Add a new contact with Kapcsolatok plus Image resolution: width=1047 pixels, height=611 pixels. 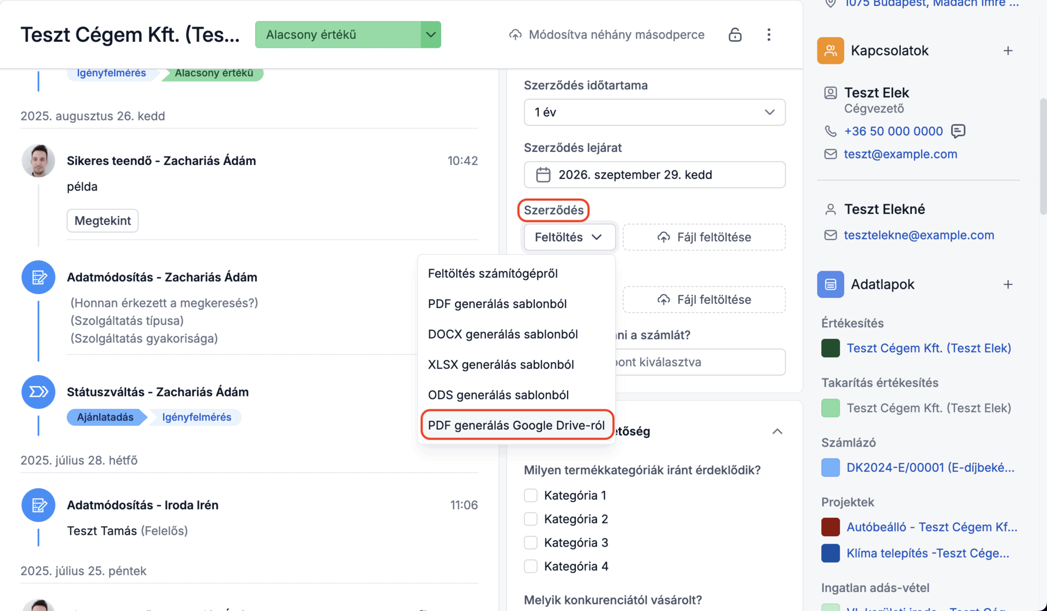pyautogui.click(x=1007, y=51)
